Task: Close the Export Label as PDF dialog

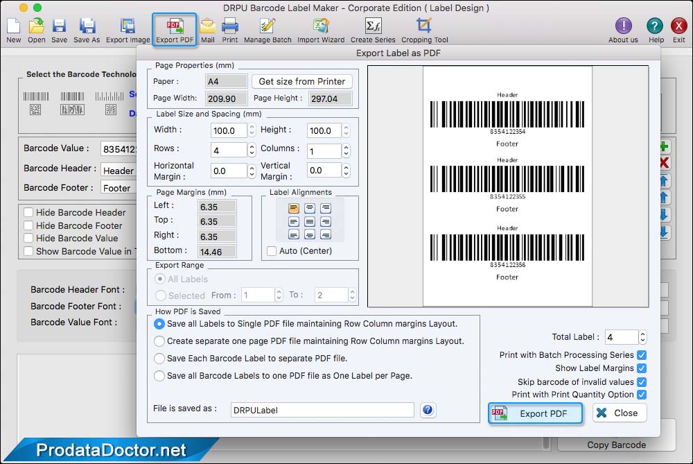Action: 619,413
